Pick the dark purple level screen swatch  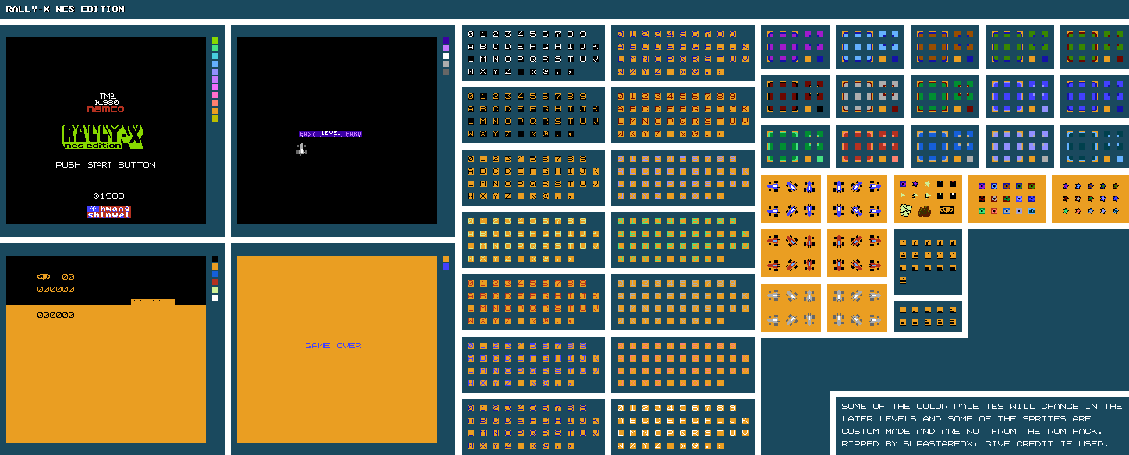pos(446,41)
